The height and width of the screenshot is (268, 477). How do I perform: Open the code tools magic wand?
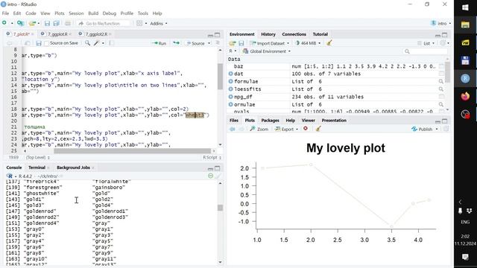(x=97, y=43)
